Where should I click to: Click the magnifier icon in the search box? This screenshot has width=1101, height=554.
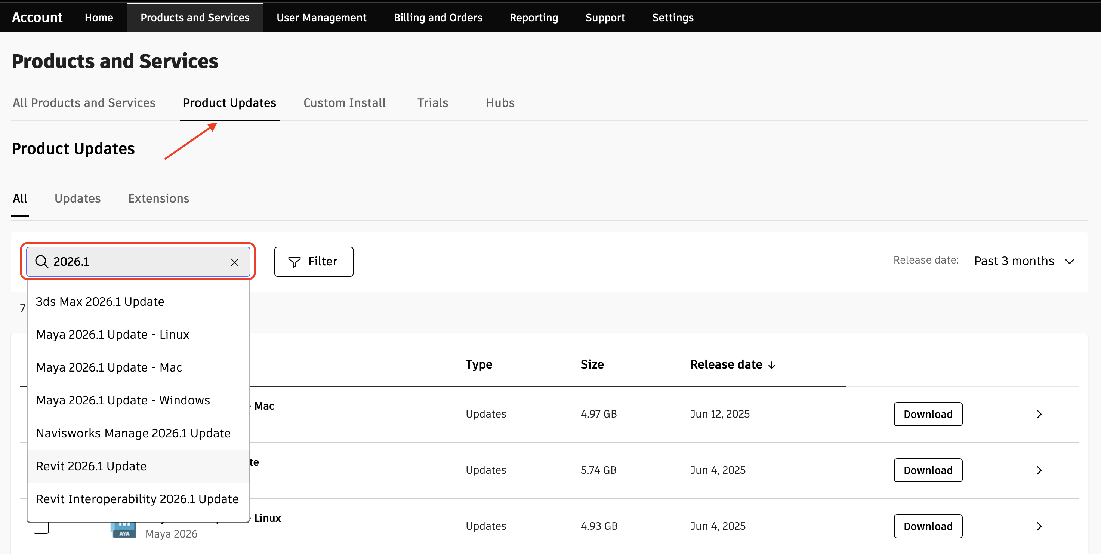[x=41, y=261]
